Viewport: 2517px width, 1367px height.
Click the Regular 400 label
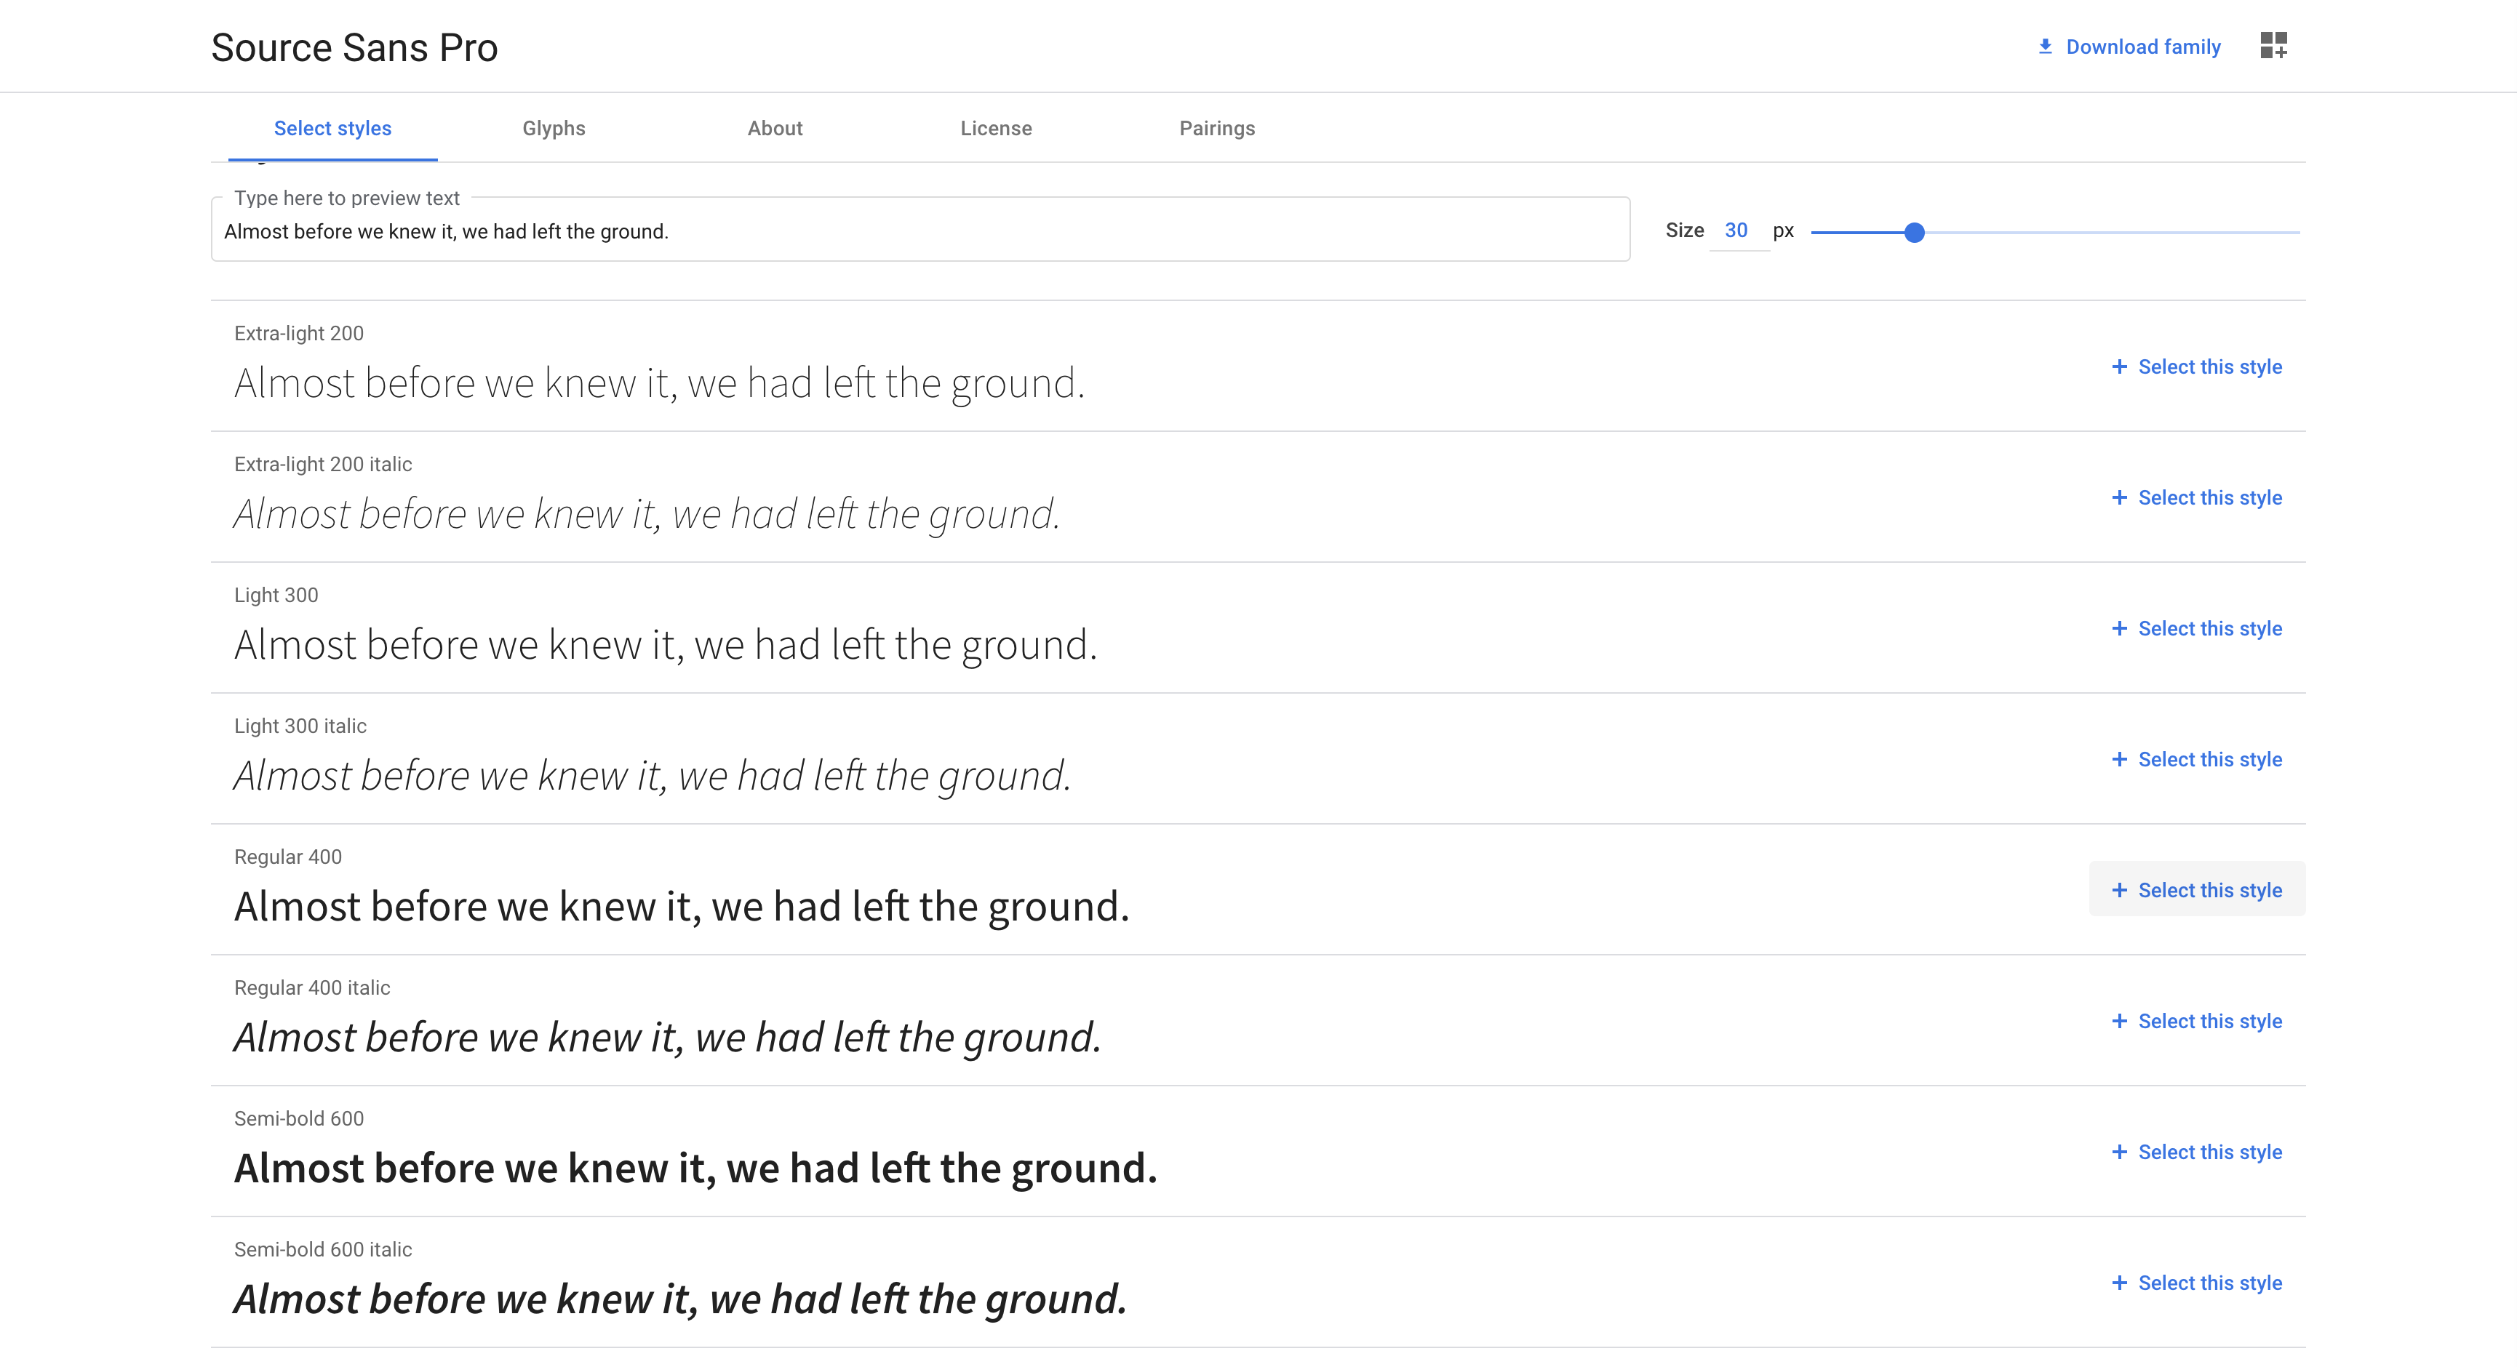tap(287, 857)
